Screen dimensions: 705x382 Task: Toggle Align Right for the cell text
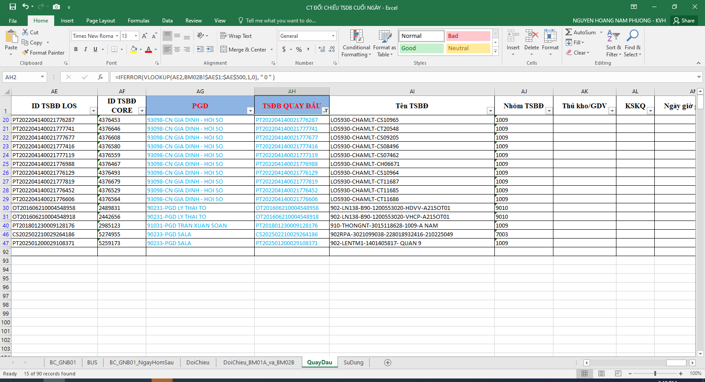[187, 49]
